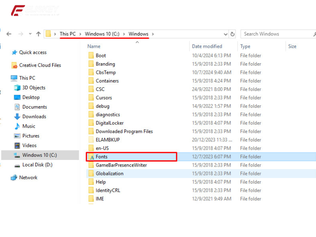This screenshot has width=316, height=237.
Task: Open the address bar history dropdown
Action: (x=225, y=34)
